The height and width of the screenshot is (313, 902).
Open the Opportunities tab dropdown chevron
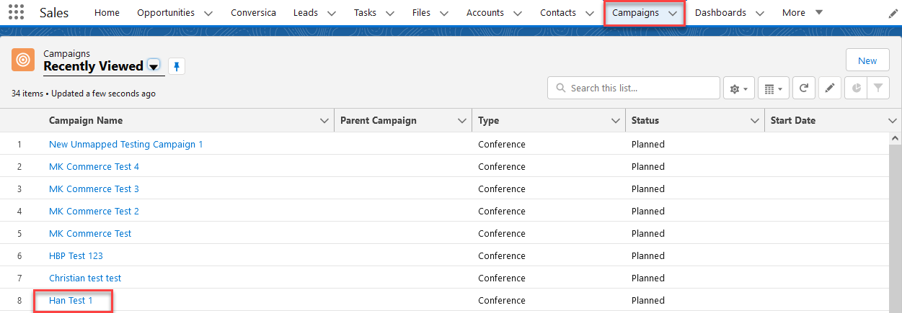coord(208,13)
